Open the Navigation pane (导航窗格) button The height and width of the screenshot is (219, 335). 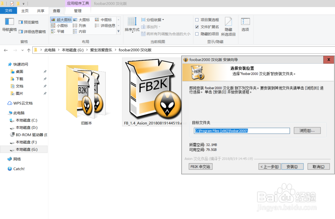point(9,25)
